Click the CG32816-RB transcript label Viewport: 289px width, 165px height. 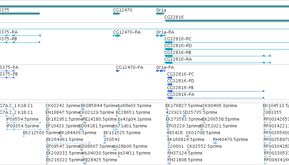pyautogui.click(x=178, y=53)
